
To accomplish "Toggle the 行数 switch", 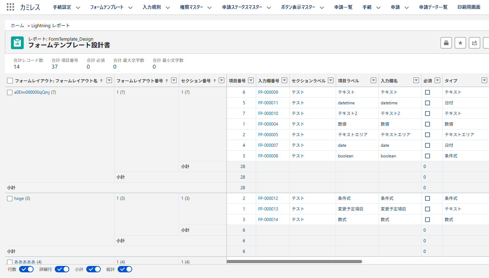I will [26, 269].
